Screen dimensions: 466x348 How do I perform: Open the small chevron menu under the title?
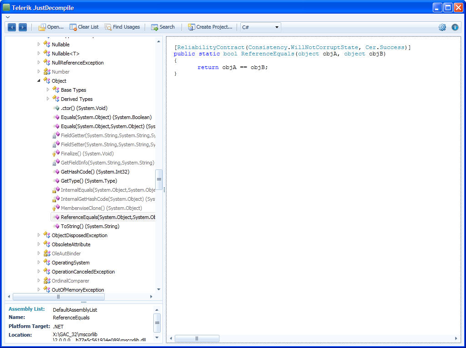(x=8, y=18)
